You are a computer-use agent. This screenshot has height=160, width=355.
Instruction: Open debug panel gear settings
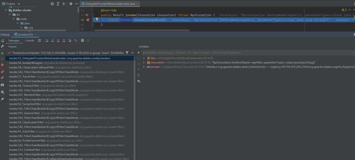[x=2, y=92]
